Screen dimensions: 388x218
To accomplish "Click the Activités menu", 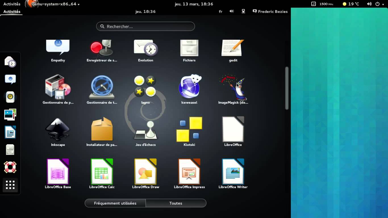I will coord(11,11).
